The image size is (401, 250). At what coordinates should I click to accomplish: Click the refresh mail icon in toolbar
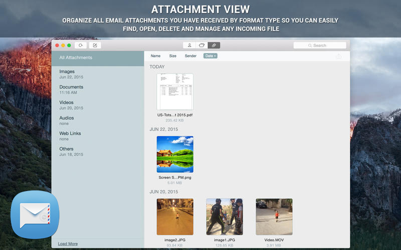[81, 45]
